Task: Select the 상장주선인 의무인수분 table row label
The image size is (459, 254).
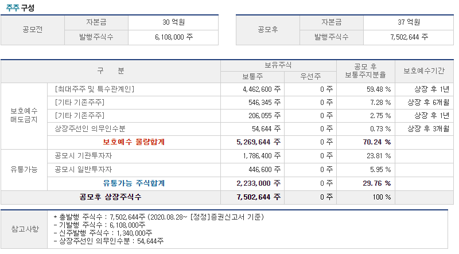Action: (x=90, y=129)
